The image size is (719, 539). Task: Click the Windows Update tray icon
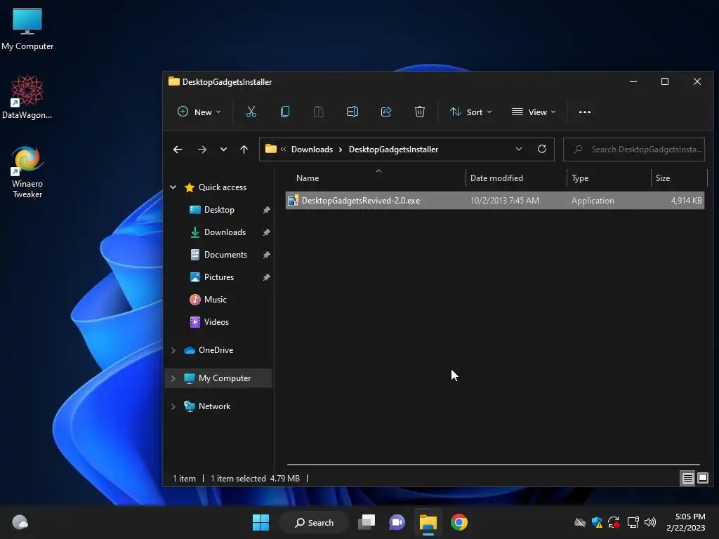(614, 522)
